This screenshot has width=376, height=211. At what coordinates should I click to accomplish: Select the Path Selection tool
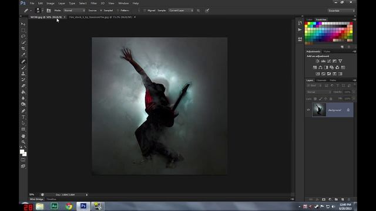(x=23, y=123)
